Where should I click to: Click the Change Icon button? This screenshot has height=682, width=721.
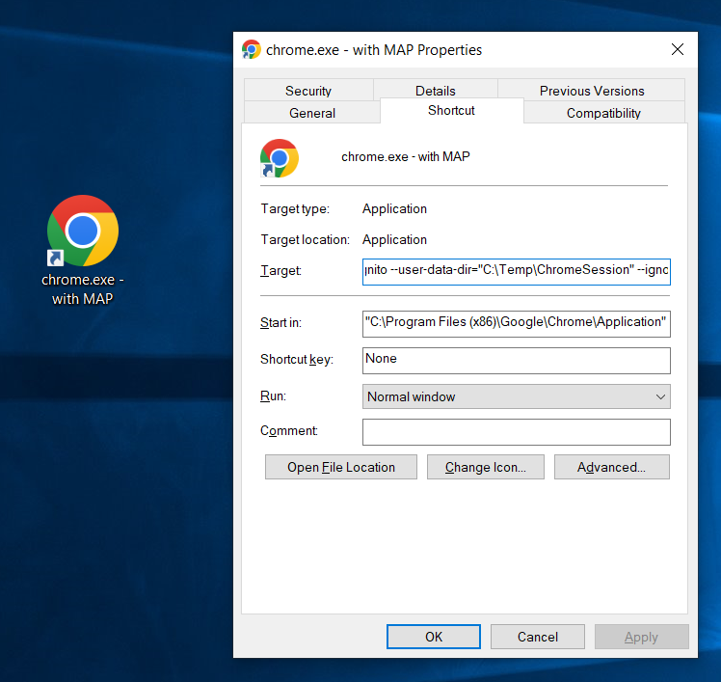[485, 467]
